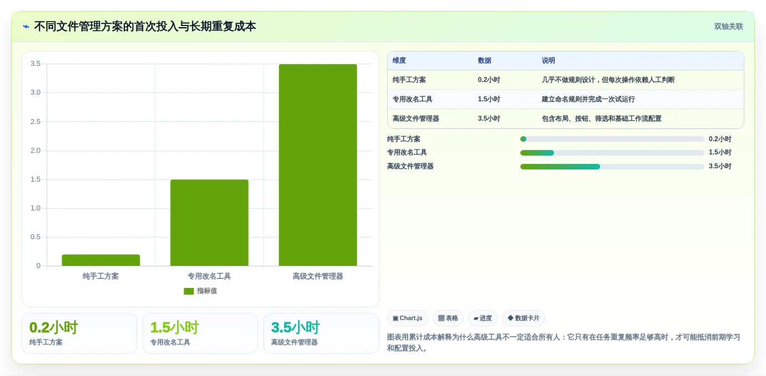Click the 高级文件管理器 progress bar

point(612,166)
